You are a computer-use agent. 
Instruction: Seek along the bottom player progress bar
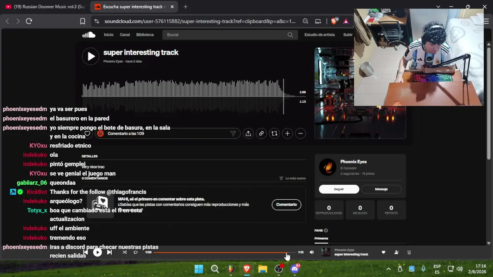(x=224, y=253)
